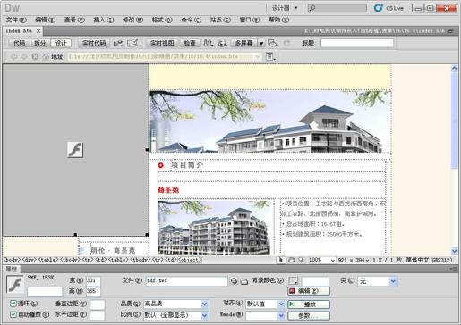This screenshot has height=325, width=461.
Task: Choose the Zoom tool magnifier in status bar
Action: (302, 260)
